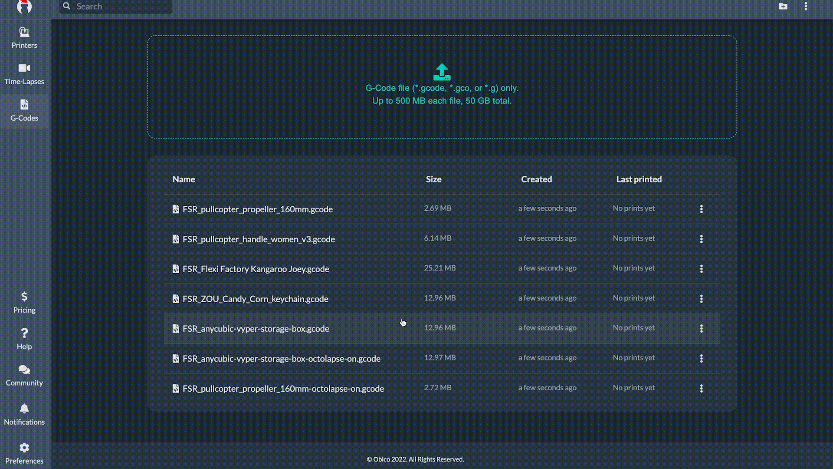Click file icon beside Candy_Corn_keychain.gcode
Screen dimensions: 833x469
pyautogui.click(x=176, y=299)
